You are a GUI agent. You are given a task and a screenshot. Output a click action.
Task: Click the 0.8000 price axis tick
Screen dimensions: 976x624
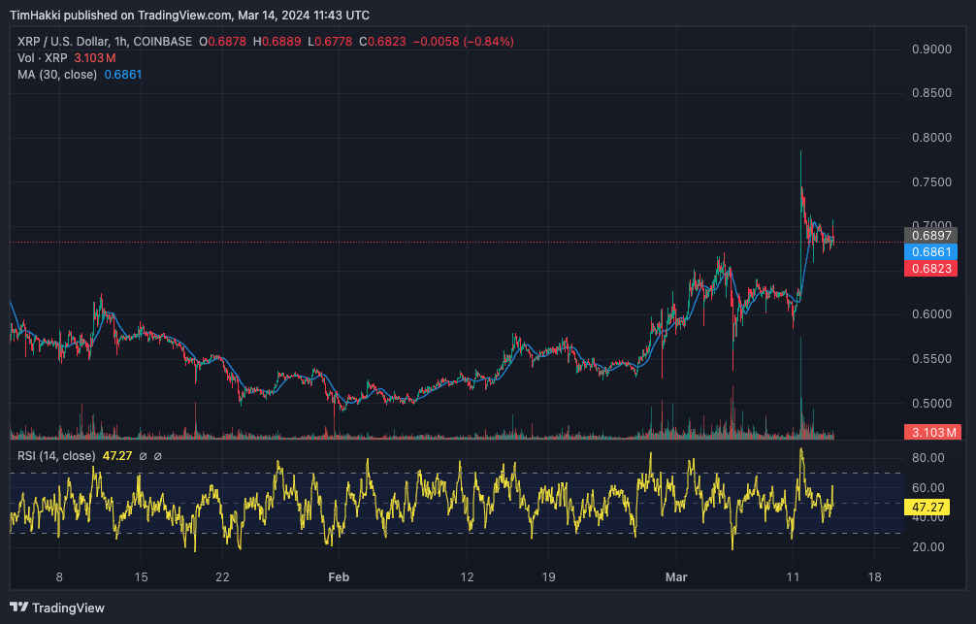click(x=931, y=138)
